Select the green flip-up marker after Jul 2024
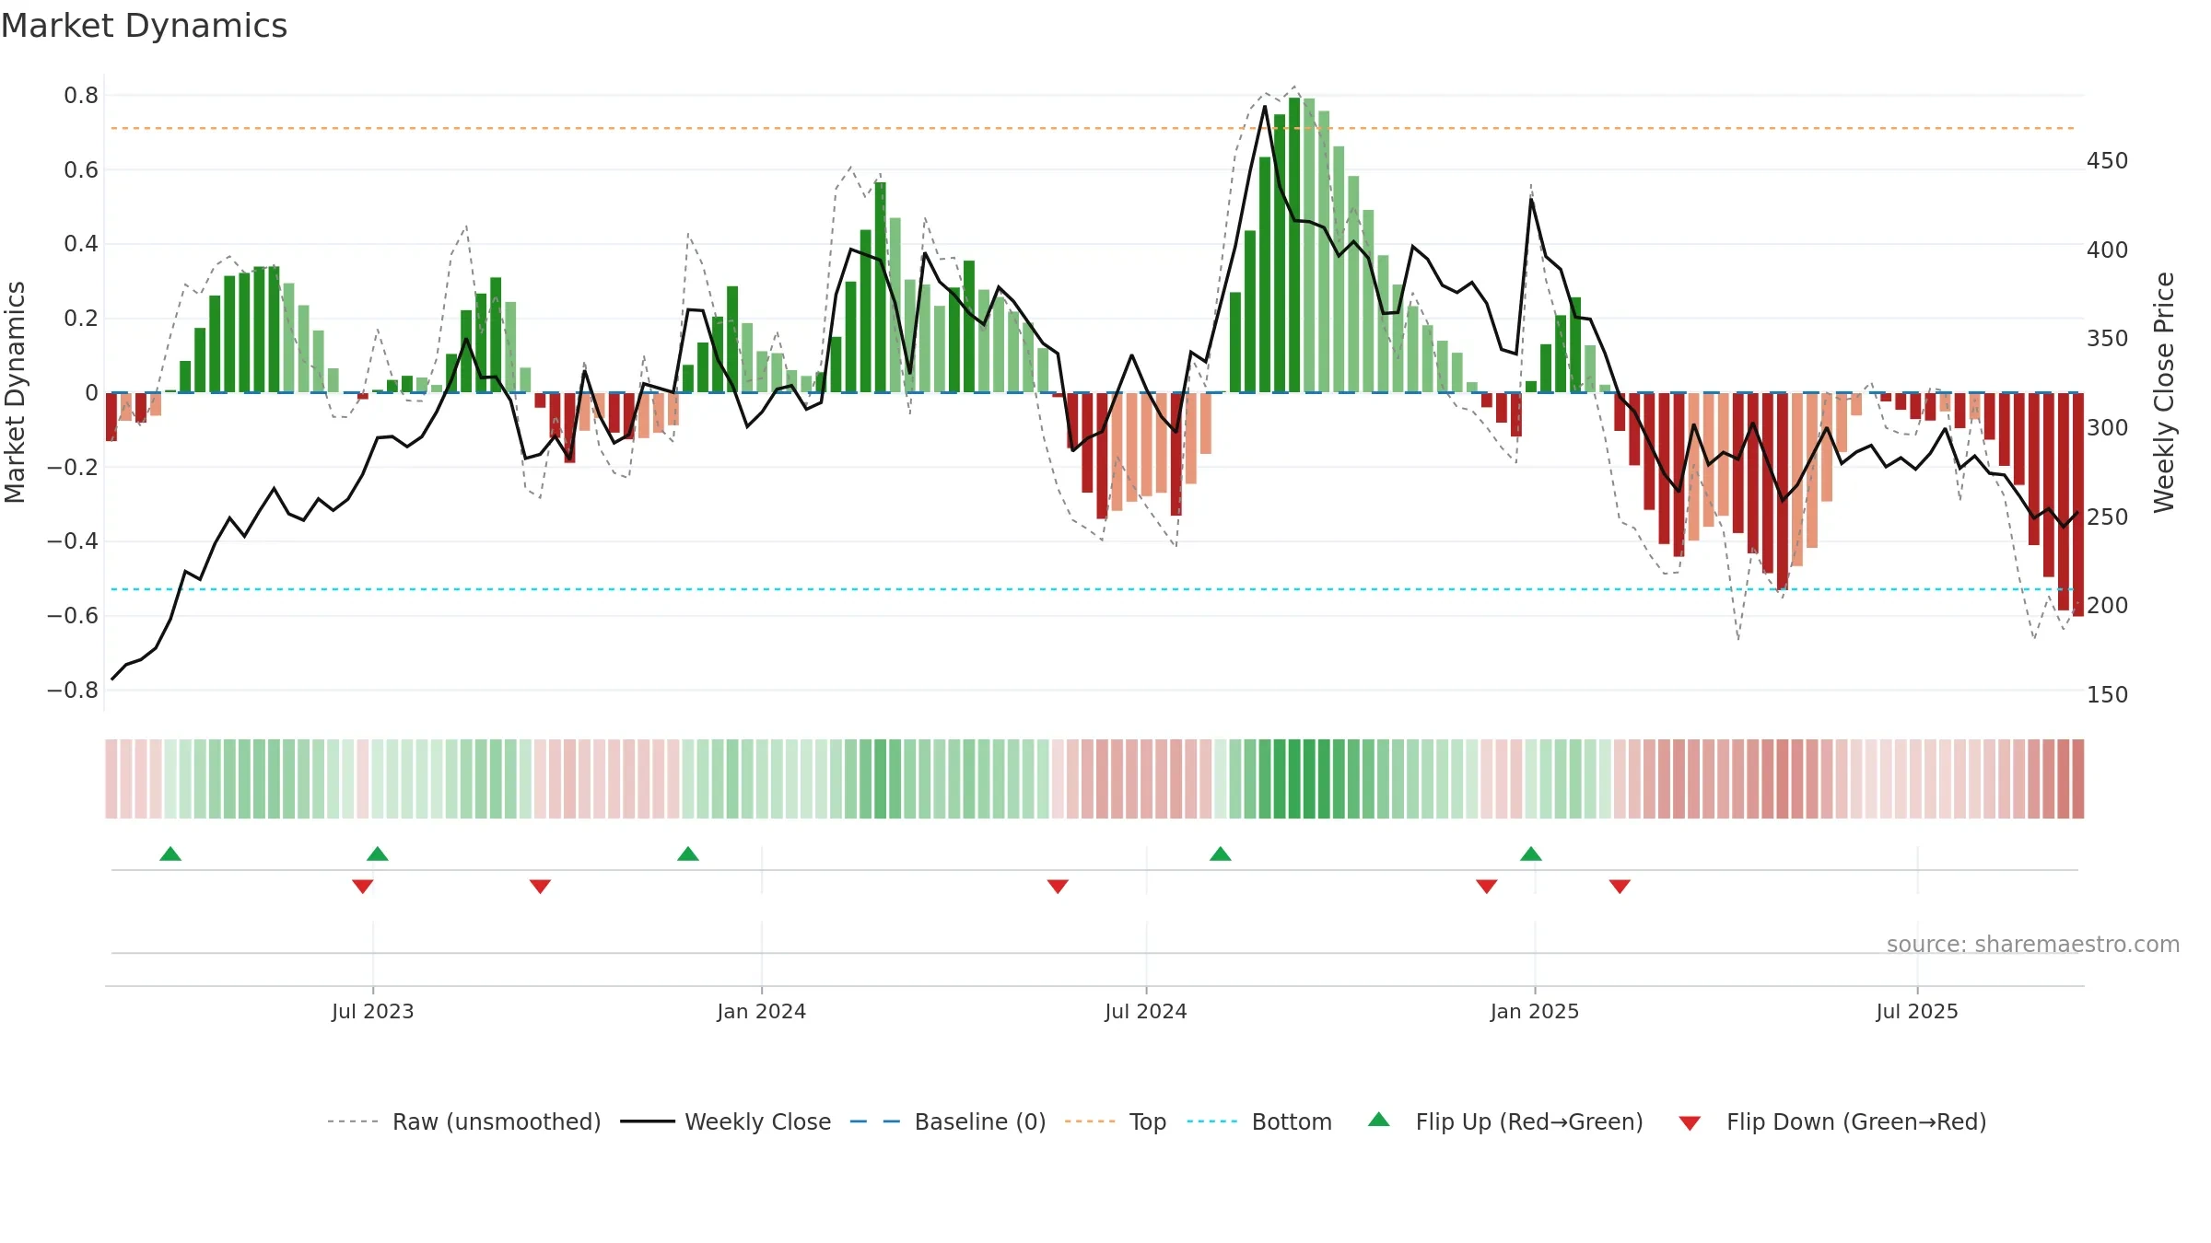Screen dimensions: 2211x1243 1221,854
